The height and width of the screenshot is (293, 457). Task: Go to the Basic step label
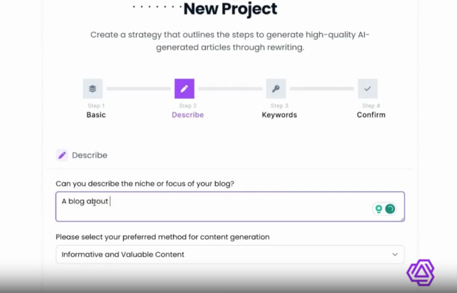(x=96, y=115)
